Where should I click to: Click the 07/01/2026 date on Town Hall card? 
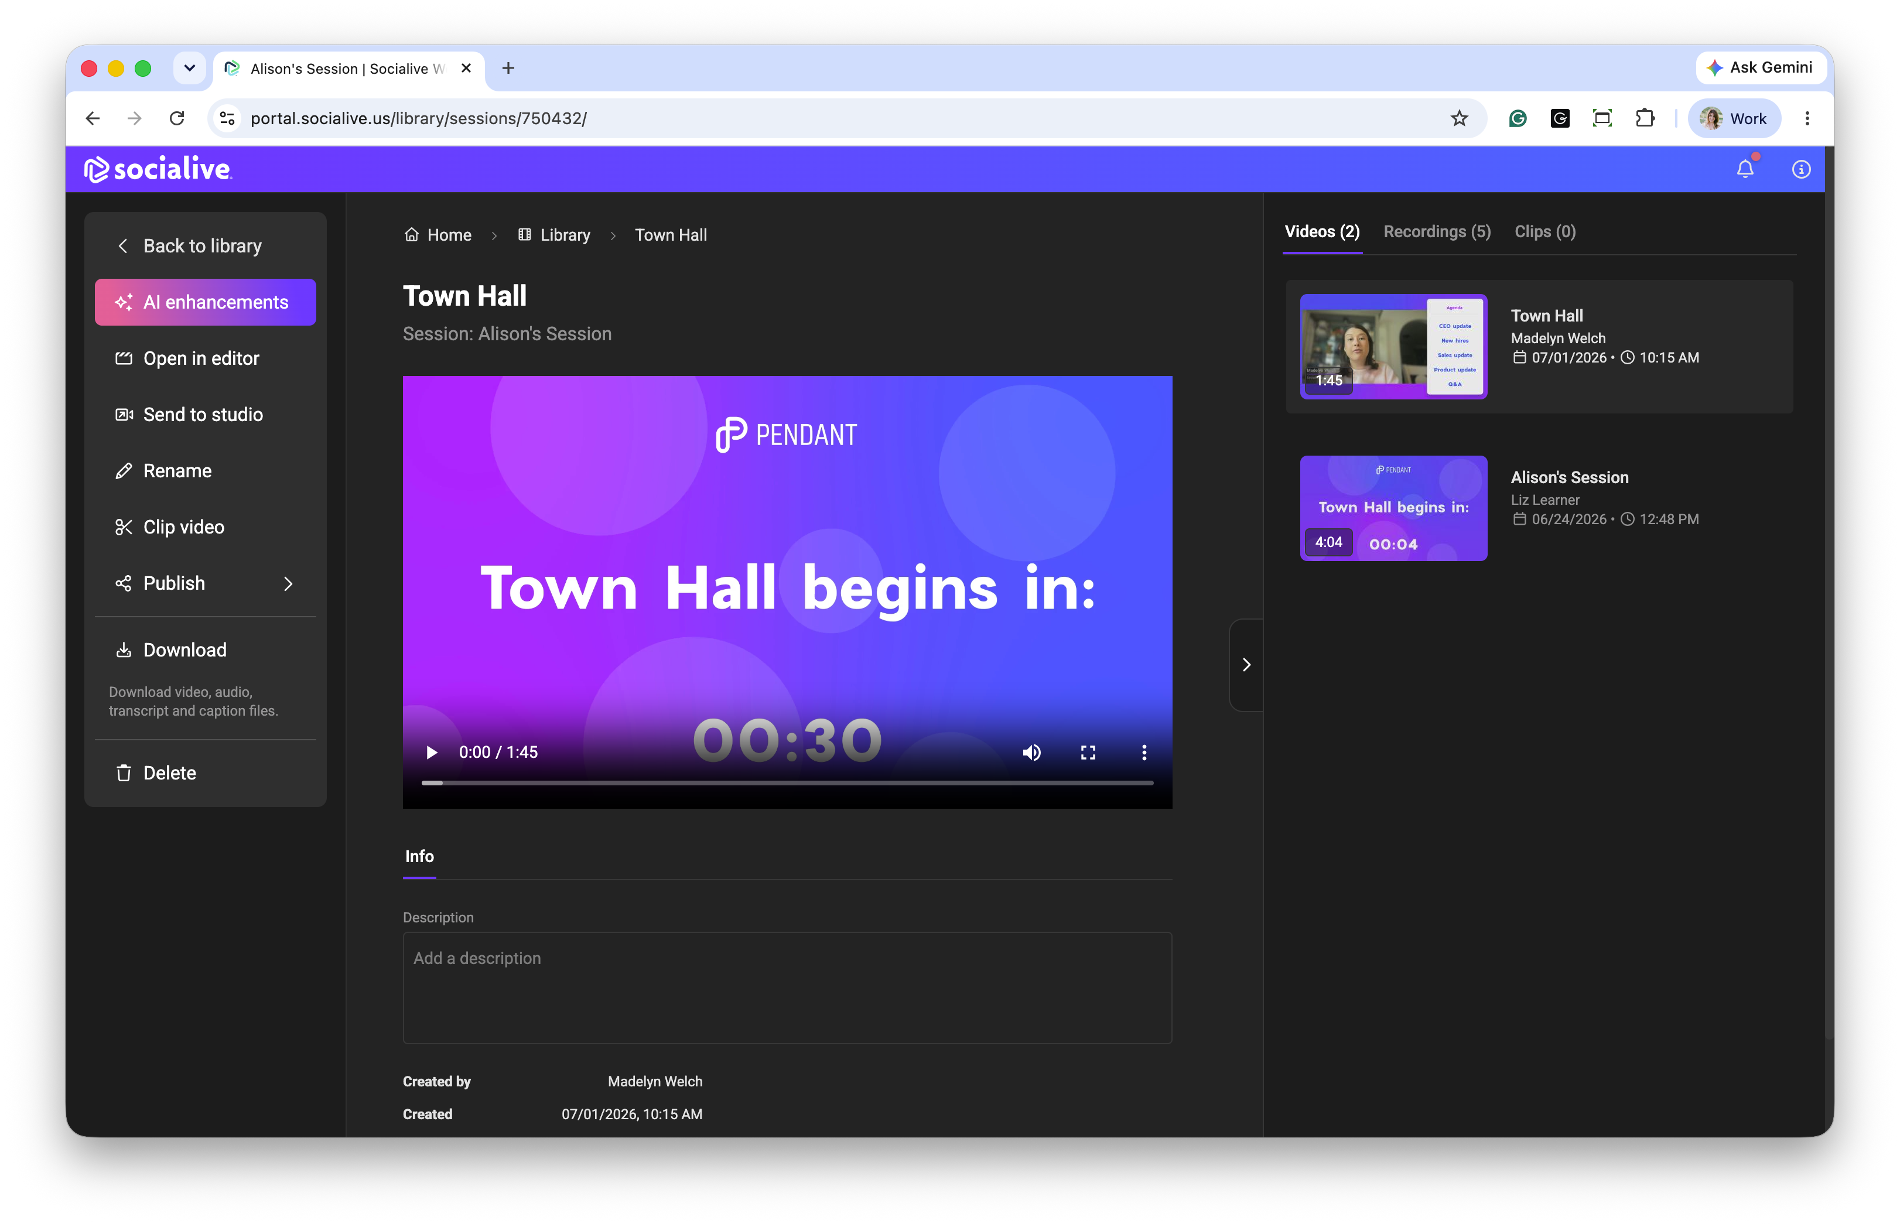click(x=1568, y=358)
